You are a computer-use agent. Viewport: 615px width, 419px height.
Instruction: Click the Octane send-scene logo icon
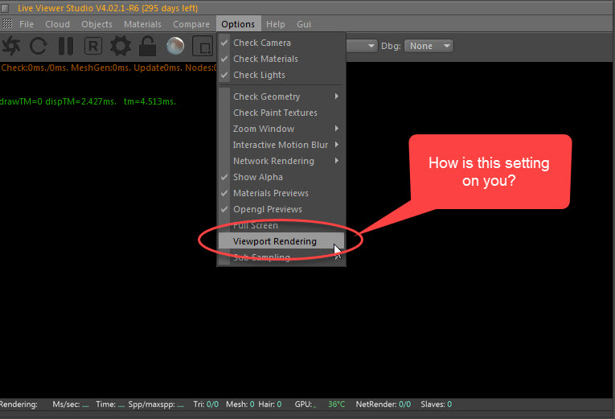pyautogui.click(x=11, y=46)
